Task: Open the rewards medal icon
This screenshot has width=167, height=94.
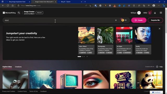Action: [x=150, y=13]
